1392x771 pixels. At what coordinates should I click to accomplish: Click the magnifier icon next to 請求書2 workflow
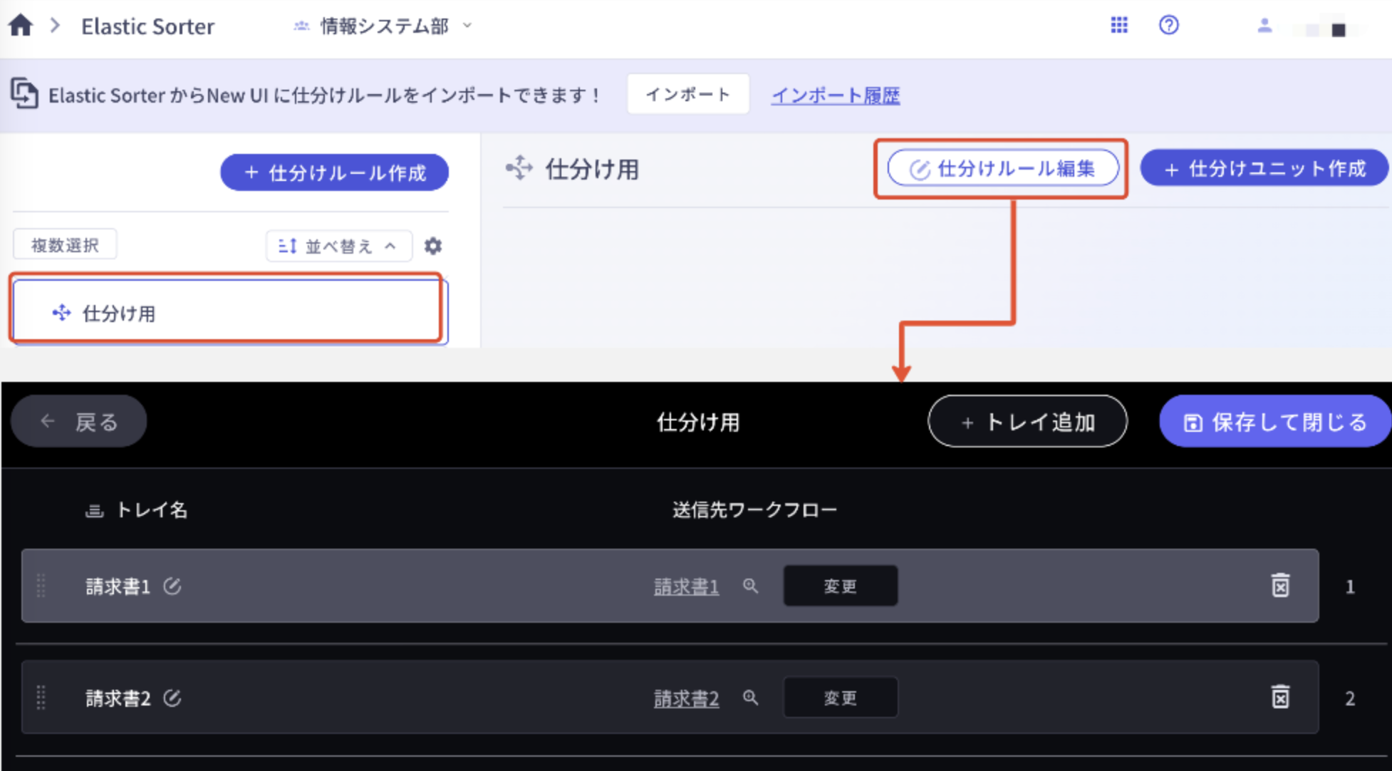coord(750,697)
